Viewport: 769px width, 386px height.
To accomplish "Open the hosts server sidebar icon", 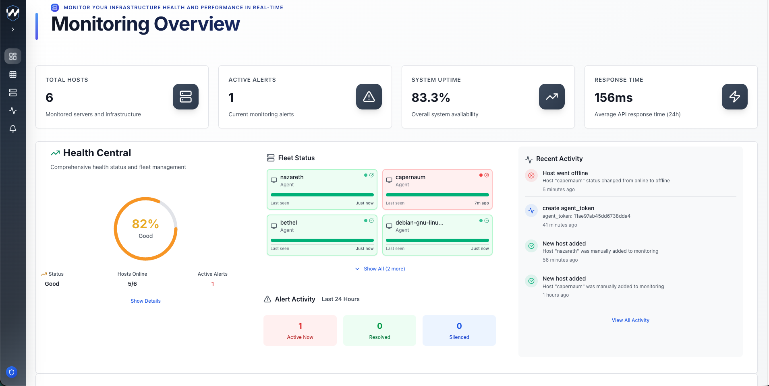I will [13, 93].
